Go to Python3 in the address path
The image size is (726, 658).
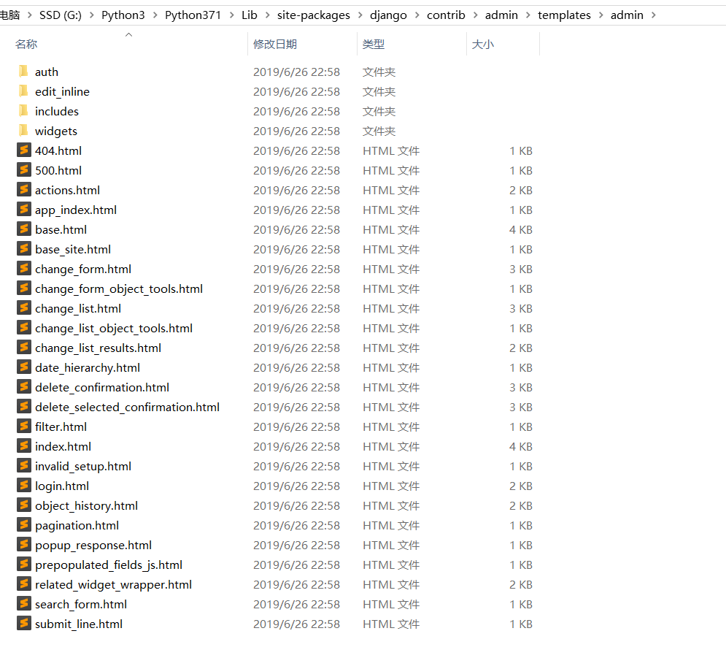point(123,15)
